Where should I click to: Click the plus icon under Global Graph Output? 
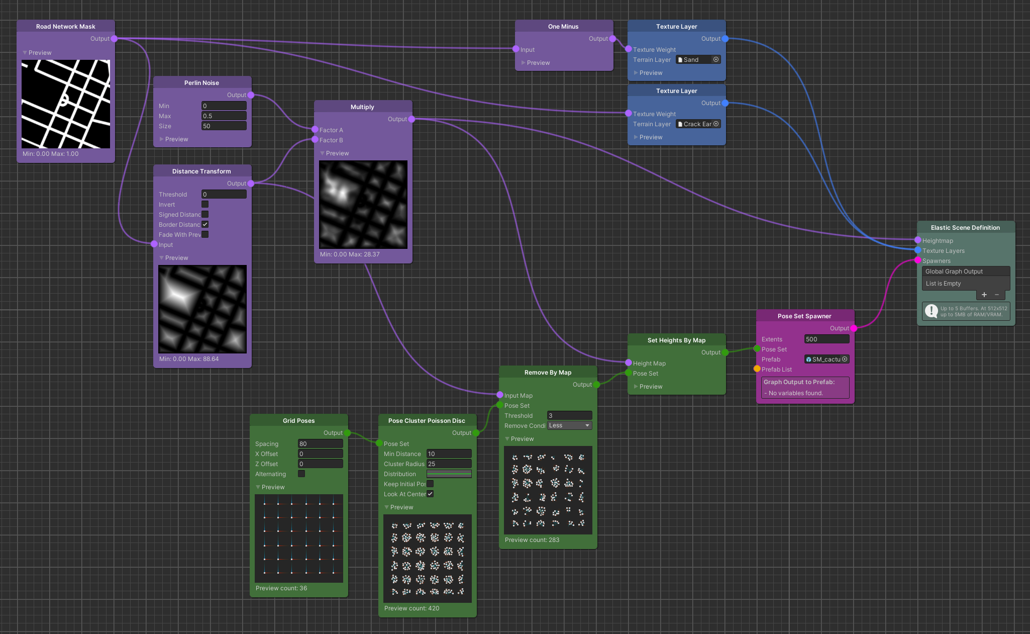click(x=984, y=295)
